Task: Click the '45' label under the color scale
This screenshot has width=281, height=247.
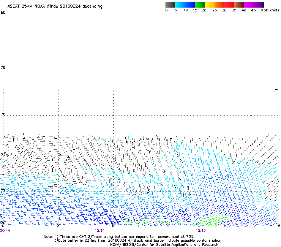Action: pos(253,10)
